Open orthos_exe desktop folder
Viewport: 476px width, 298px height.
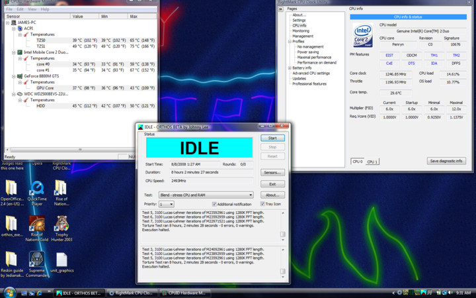click(11, 224)
